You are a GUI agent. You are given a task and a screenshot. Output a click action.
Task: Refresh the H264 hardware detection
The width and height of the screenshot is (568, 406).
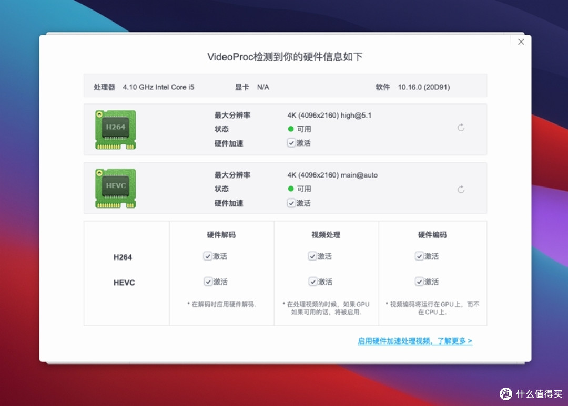point(461,128)
